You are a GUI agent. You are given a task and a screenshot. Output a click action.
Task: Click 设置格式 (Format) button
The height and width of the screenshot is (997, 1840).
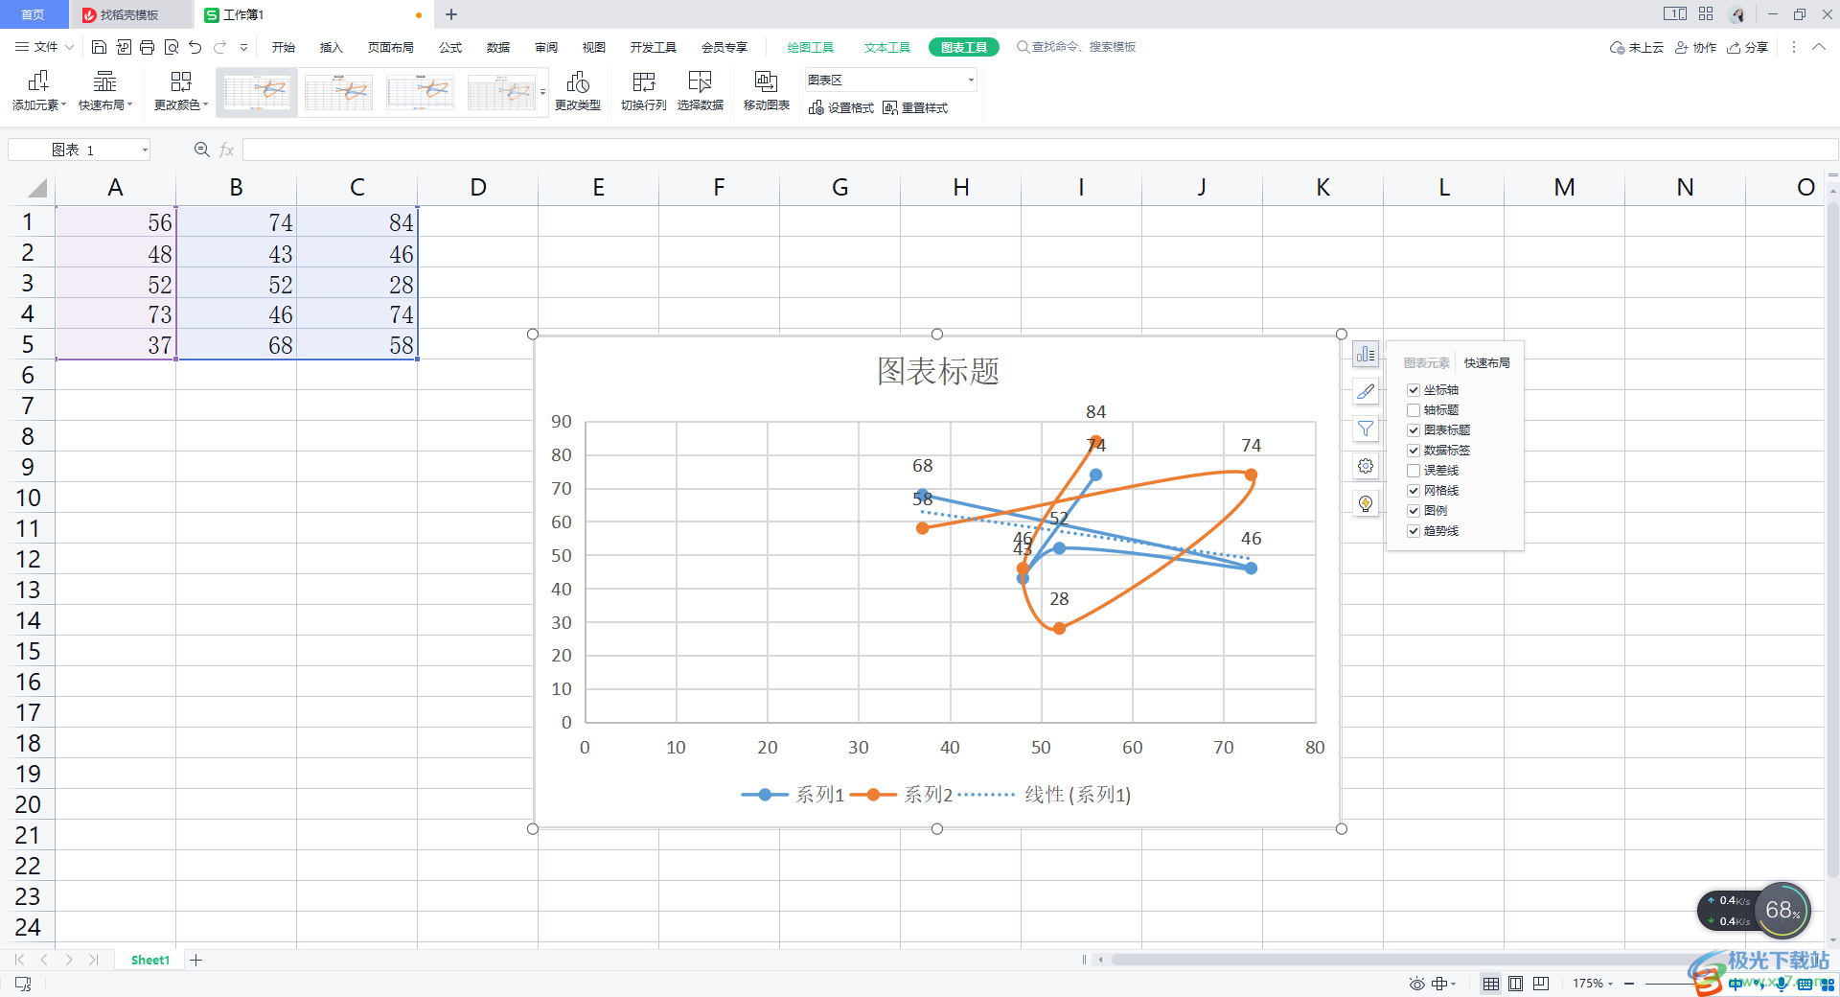(x=841, y=108)
